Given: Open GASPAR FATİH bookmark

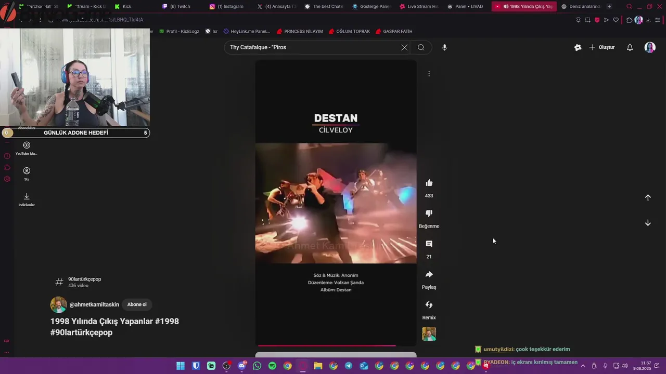Looking at the screenshot, I should (394, 31).
